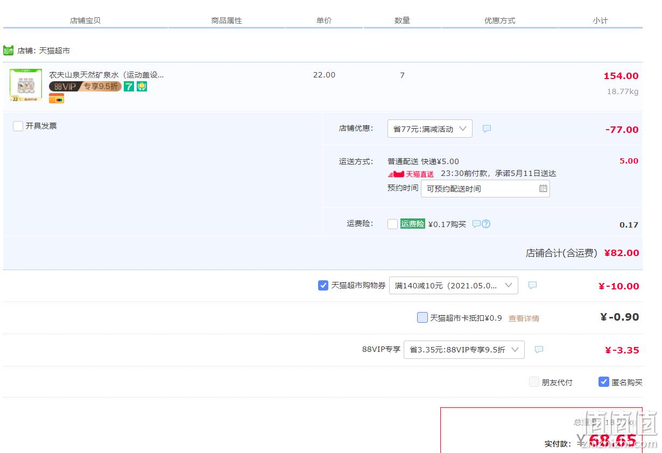The image size is (662, 453).
Task: Click the store total ¥82.00
Action: [622, 253]
